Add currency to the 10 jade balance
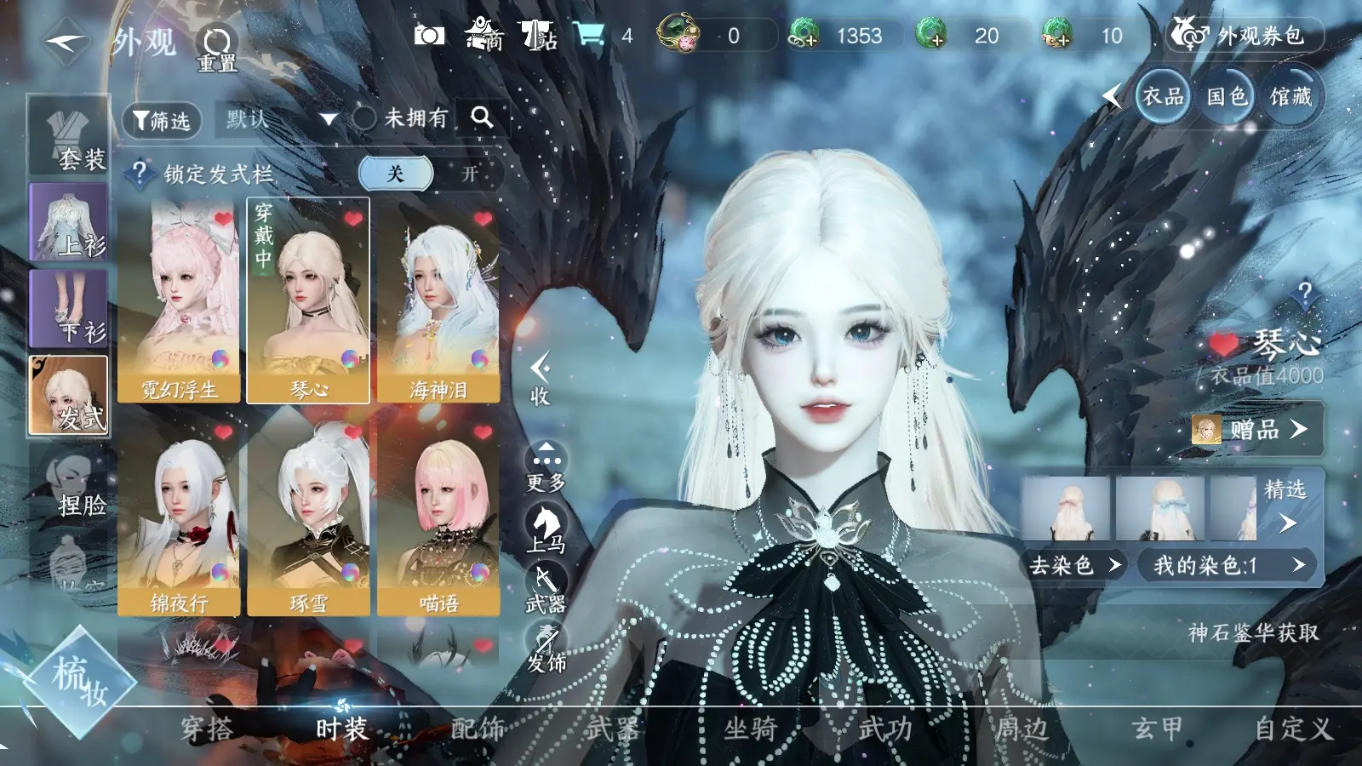The height and width of the screenshot is (766, 1362). [1057, 35]
